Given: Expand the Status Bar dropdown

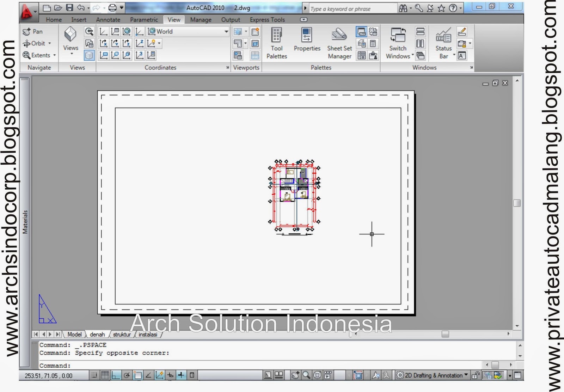Looking at the screenshot, I should click(454, 55).
